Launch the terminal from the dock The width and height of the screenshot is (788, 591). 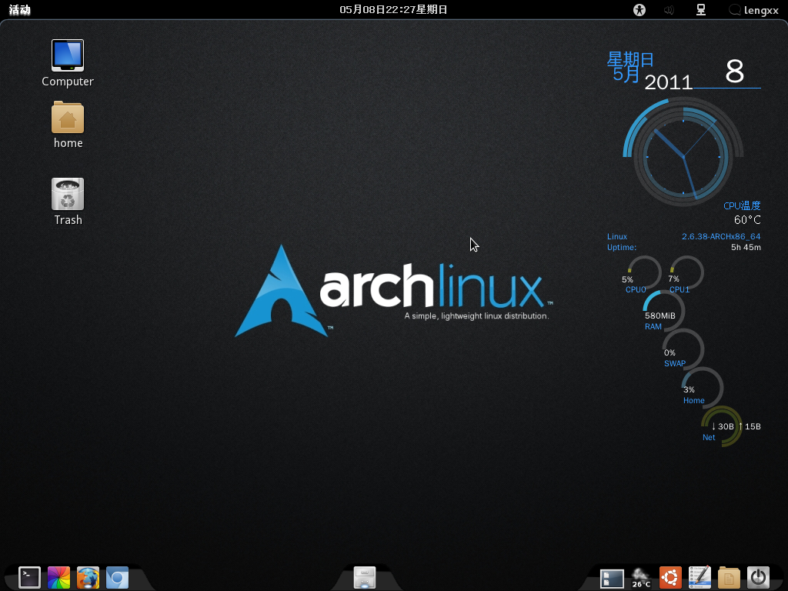30,577
